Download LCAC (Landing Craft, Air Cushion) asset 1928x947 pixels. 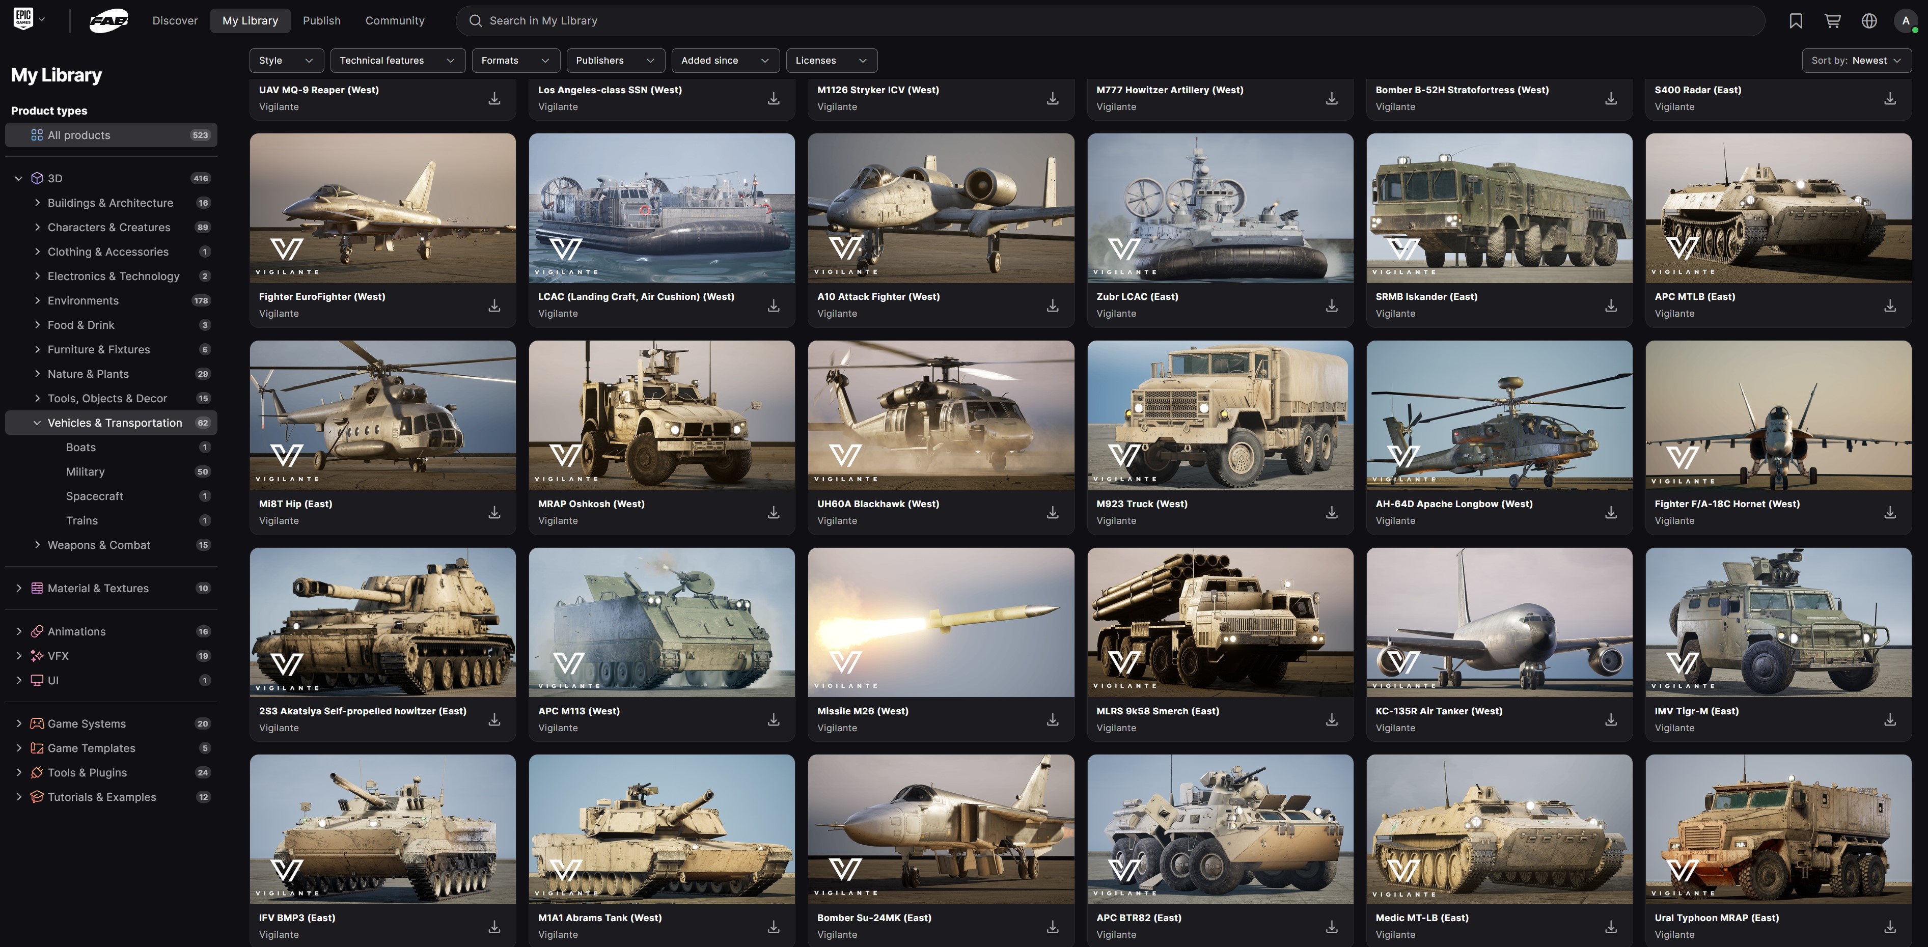click(774, 306)
